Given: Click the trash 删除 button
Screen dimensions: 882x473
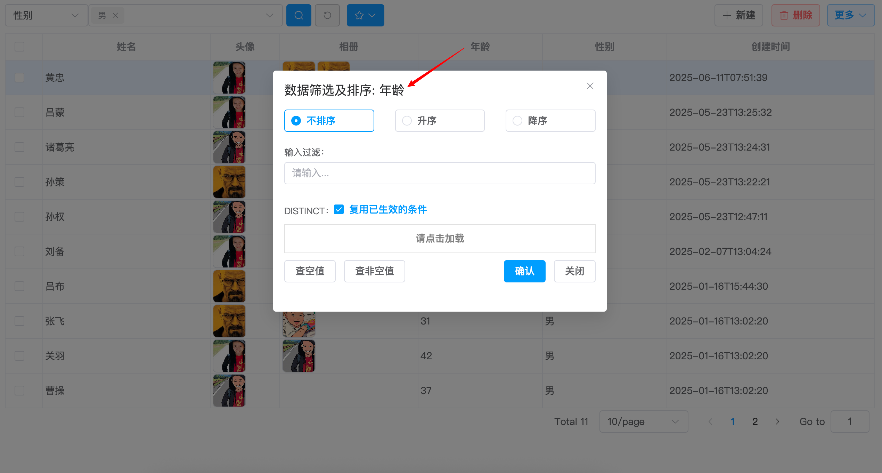Looking at the screenshot, I should [x=795, y=15].
